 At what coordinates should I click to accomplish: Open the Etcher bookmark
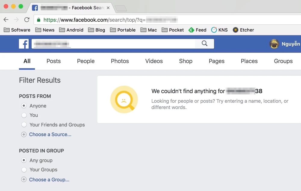coord(243,30)
